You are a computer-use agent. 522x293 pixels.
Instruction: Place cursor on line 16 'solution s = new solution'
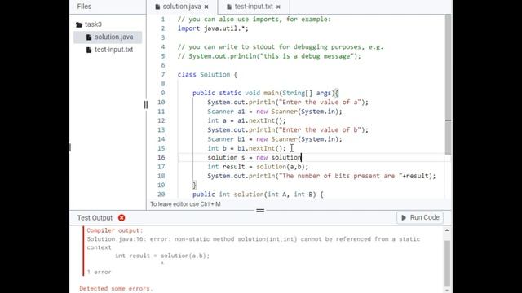[x=254, y=157]
